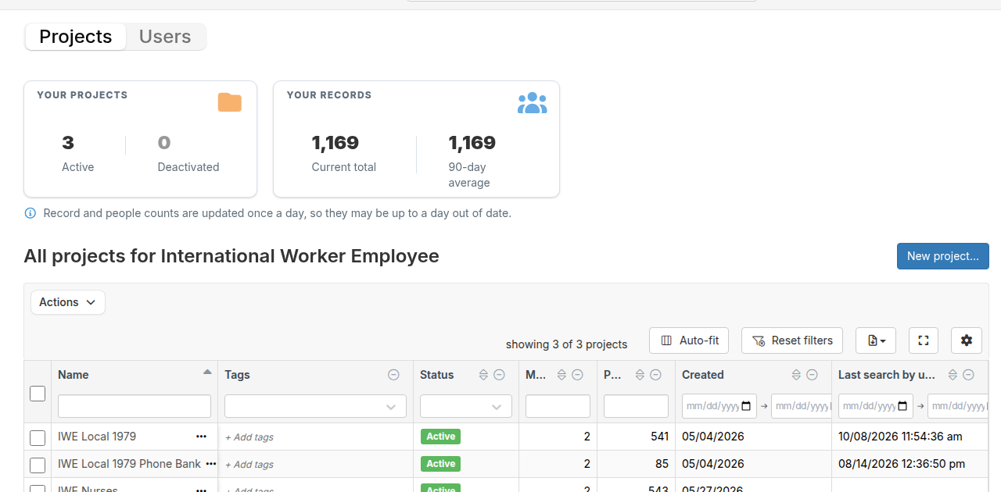Sort ascending by Name column arrow
1001x492 pixels.
tap(207, 373)
